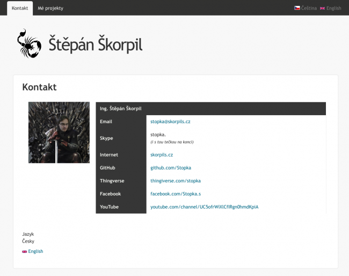Click the Internet row label
The width and height of the screenshot is (349, 276).
click(109, 155)
